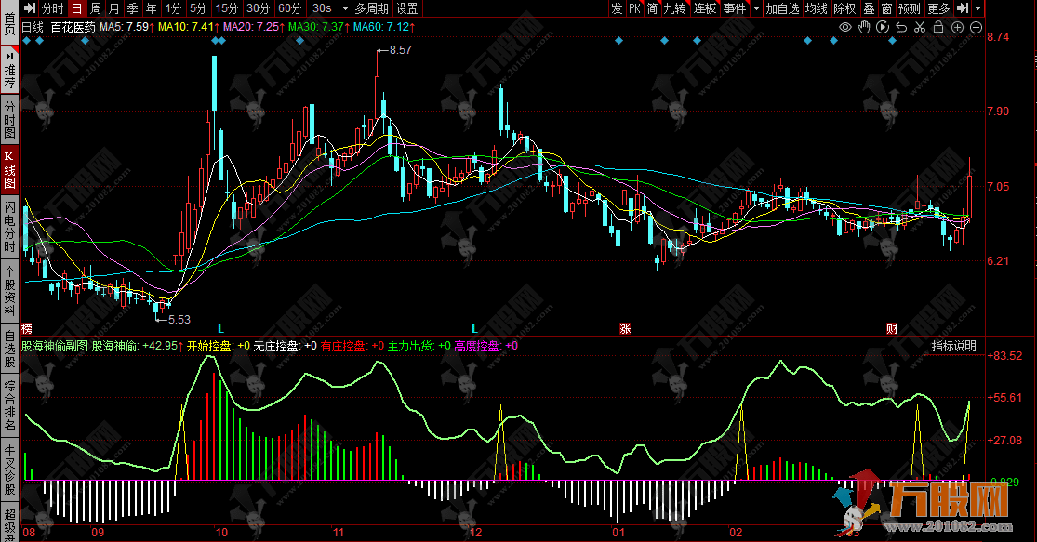The image size is (1037, 542).
Task: Click the 百花医药 stock name
Action: point(73,27)
